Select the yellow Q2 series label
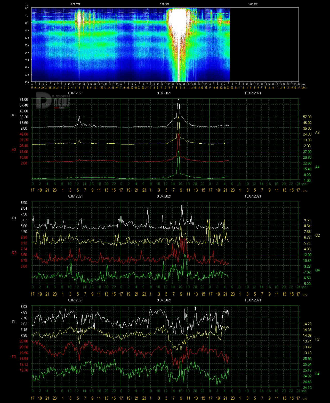Image resolution: width=330 pixels, height=403 pixels. click(x=317, y=235)
